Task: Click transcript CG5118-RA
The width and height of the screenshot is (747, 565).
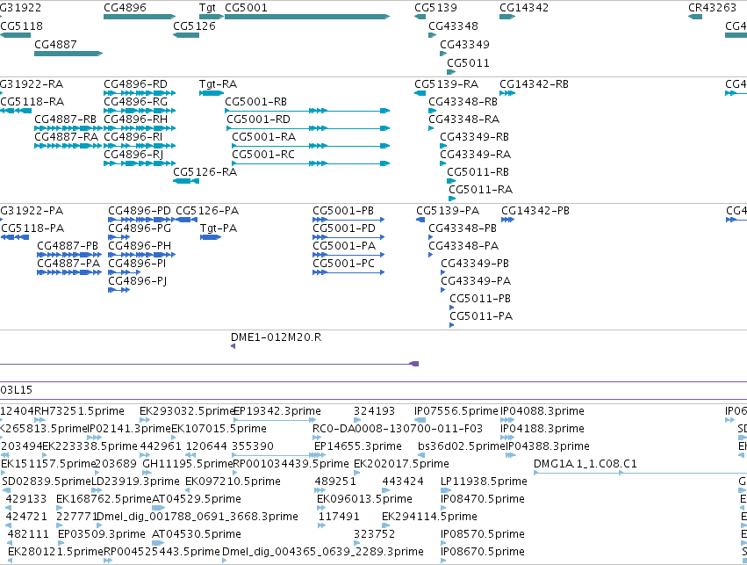Action: (x=16, y=111)
